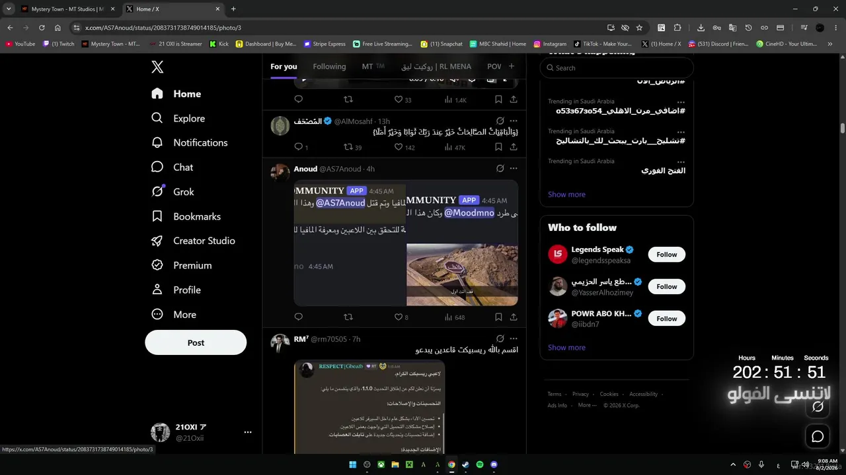
Task: Expand the footer More options
Action: 586,405
